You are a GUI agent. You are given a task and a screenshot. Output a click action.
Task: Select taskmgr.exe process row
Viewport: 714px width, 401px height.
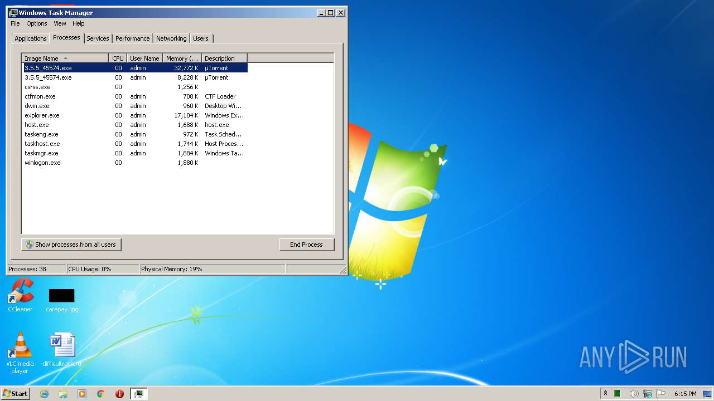coord(134,153)
